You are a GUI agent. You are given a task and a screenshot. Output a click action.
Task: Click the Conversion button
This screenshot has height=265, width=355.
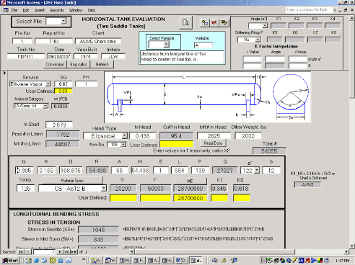coord(55,64)
